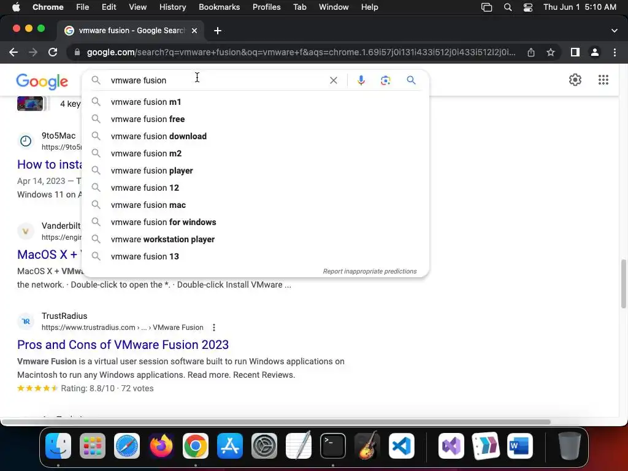628x471 pixels.
Task: Launch Visual Studio Code from the Dock
Action: point(401,446)
